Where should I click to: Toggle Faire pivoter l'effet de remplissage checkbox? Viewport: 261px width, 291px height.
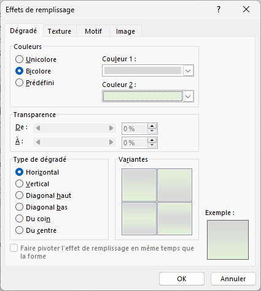coord(14,248)
